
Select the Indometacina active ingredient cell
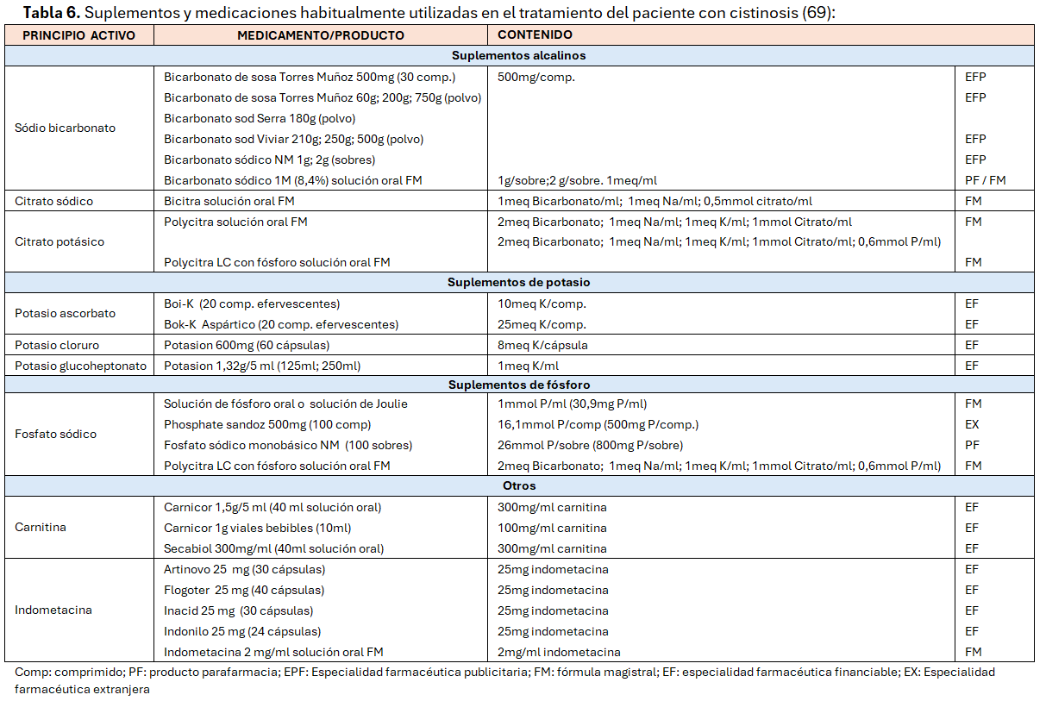click(53, 610)
